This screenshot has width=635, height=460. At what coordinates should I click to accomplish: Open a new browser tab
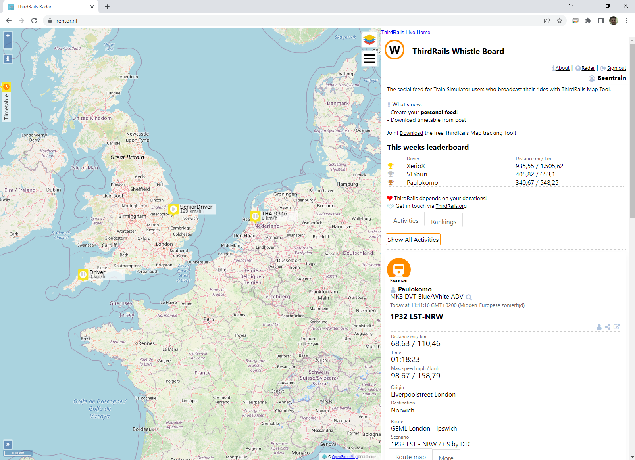coord(107,7)
